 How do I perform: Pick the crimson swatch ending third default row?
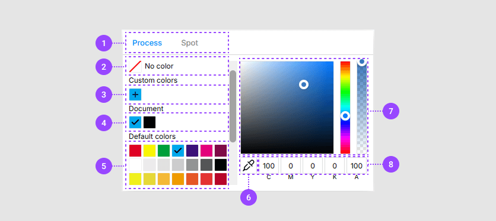coord(221,179)
